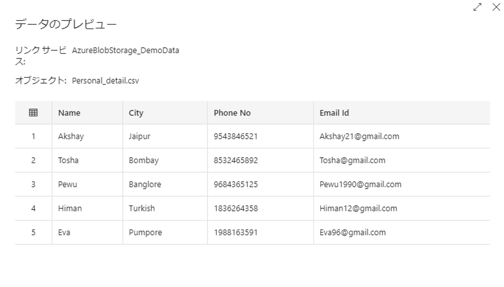Image resolution: width=504 pixels, height=287 pixels.
Task: Click the City column header
Action: (136, 113)
